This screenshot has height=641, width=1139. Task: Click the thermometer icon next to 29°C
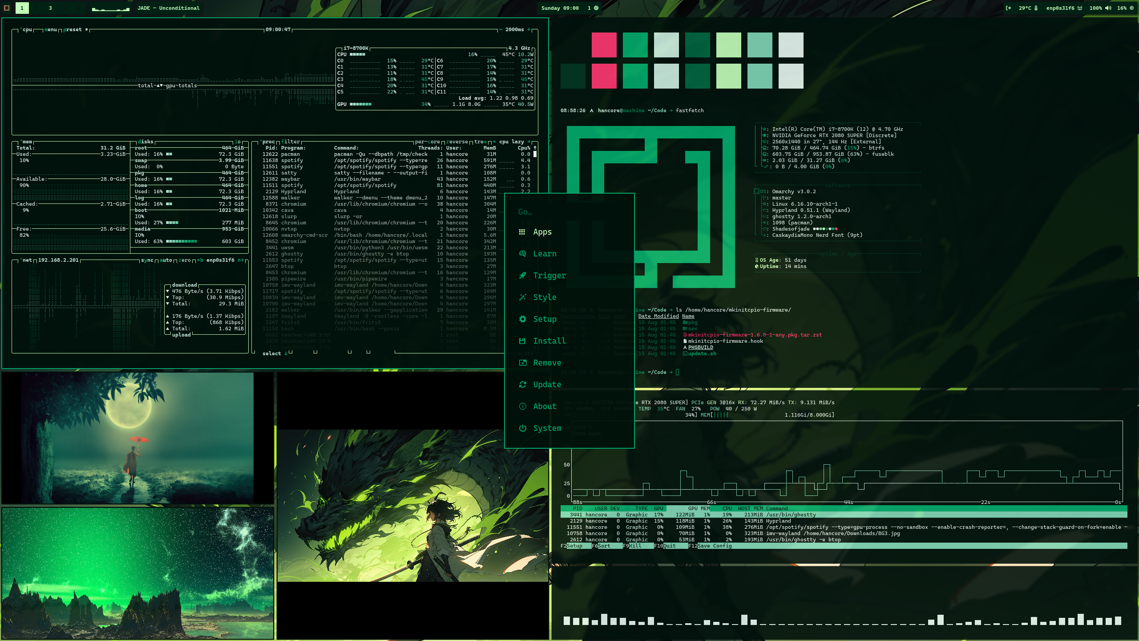click(1036, 8)
